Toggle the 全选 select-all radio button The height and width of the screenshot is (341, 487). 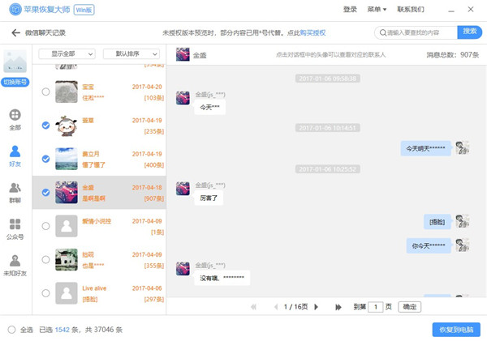[12, 330]
